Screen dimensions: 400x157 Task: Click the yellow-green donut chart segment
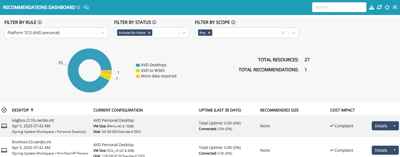pos(105,77)
